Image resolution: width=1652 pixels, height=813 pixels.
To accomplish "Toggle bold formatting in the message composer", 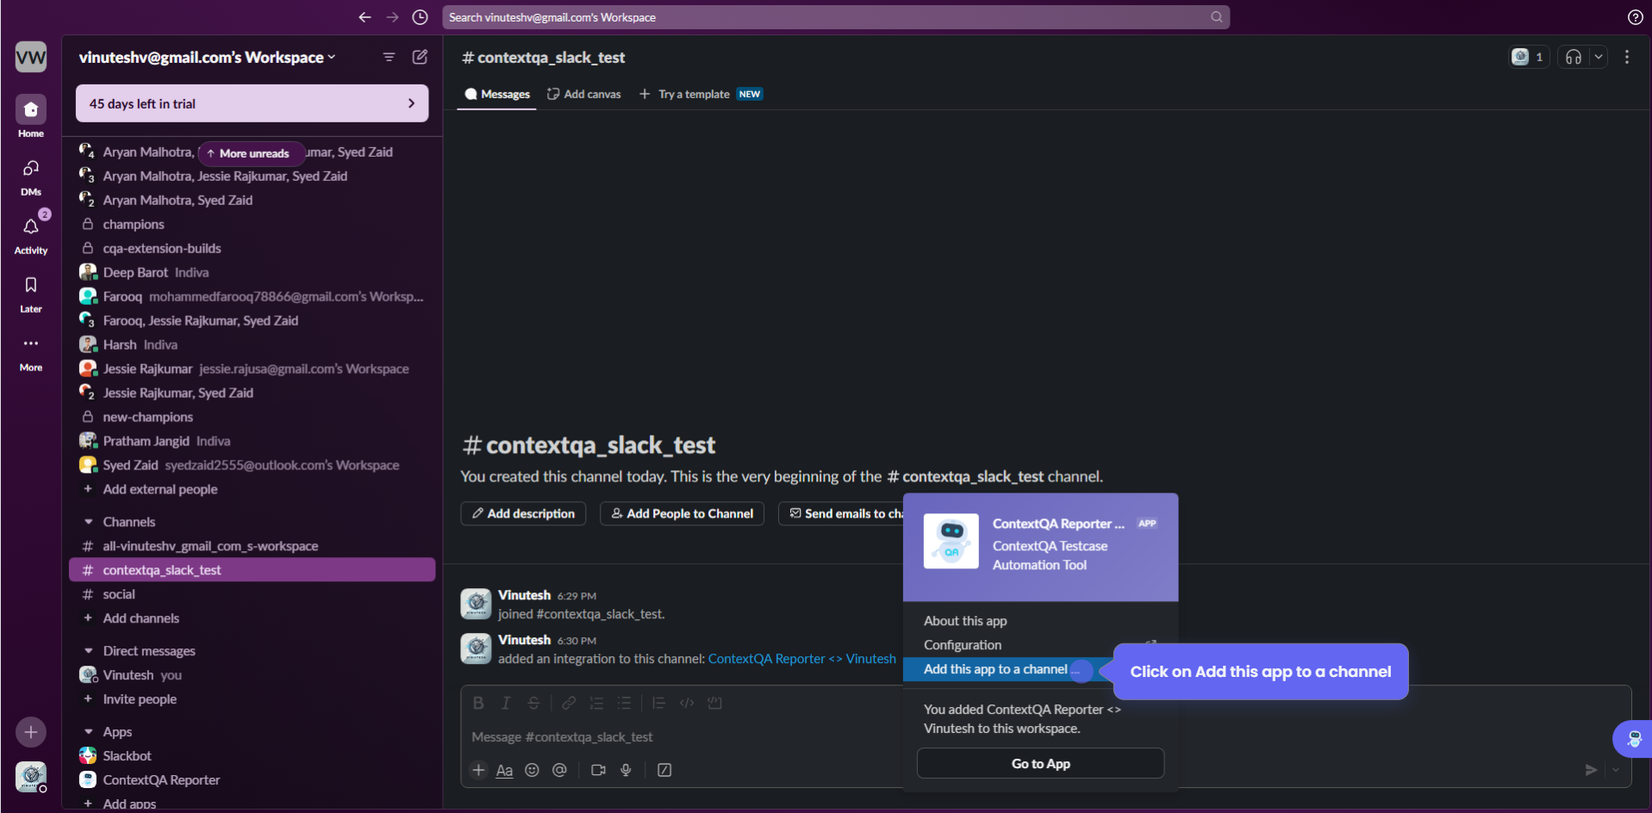I will point(478,703).
